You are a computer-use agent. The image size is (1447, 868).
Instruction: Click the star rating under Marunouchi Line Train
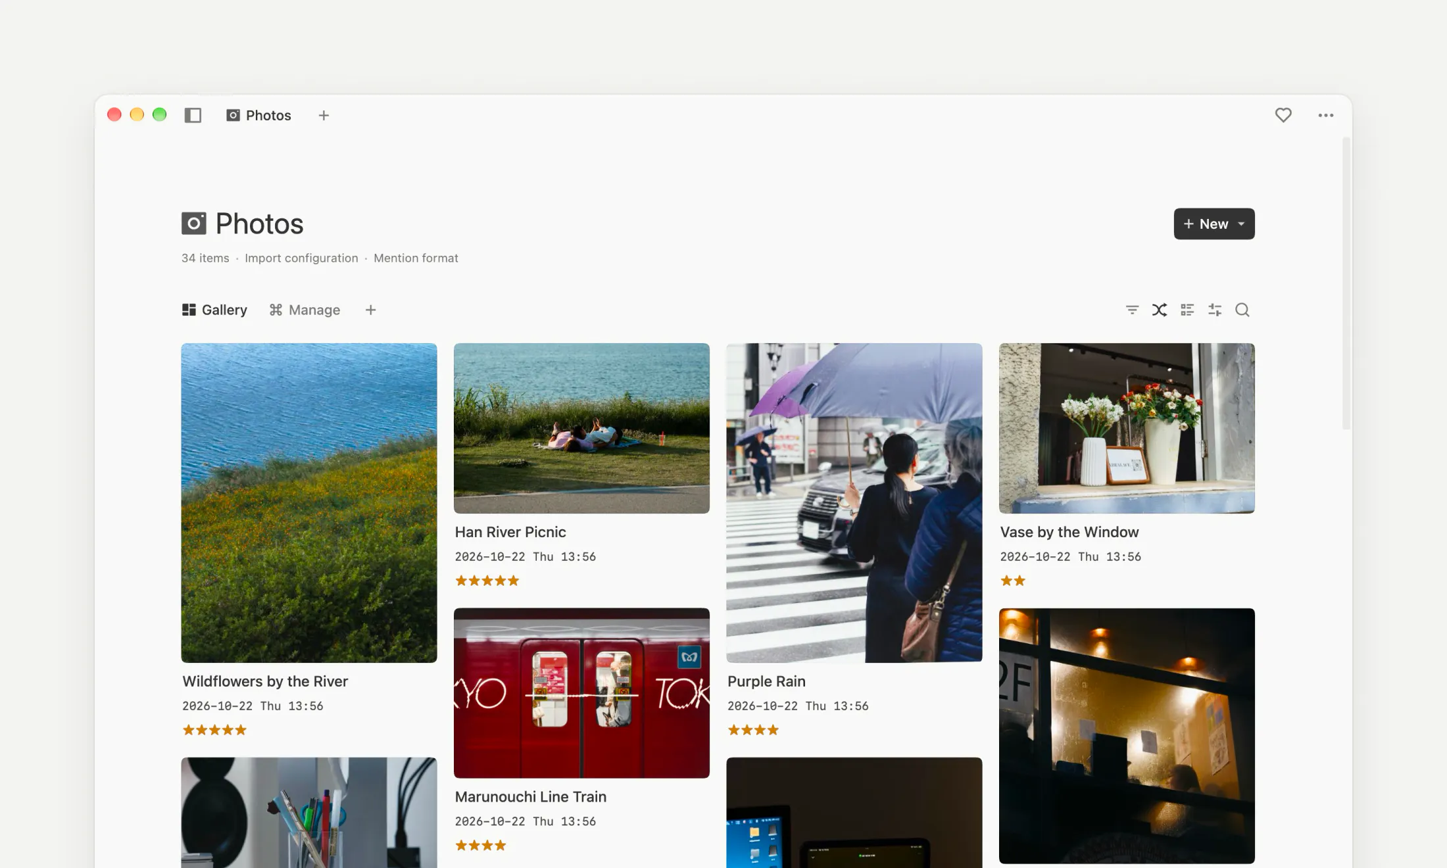(x=481, y=846)
